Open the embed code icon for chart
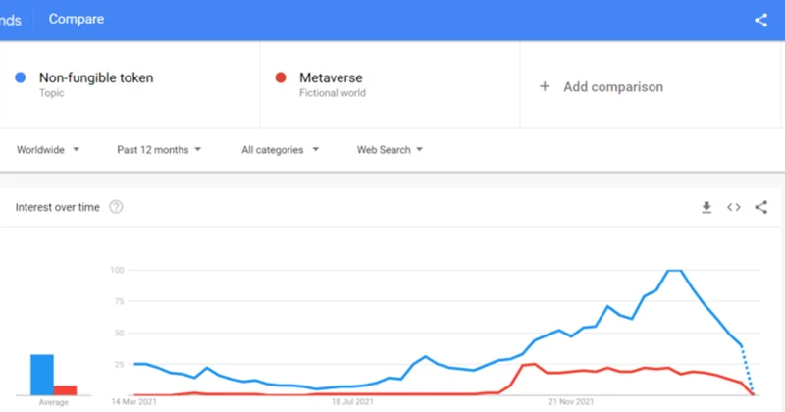 coord(733,207)
